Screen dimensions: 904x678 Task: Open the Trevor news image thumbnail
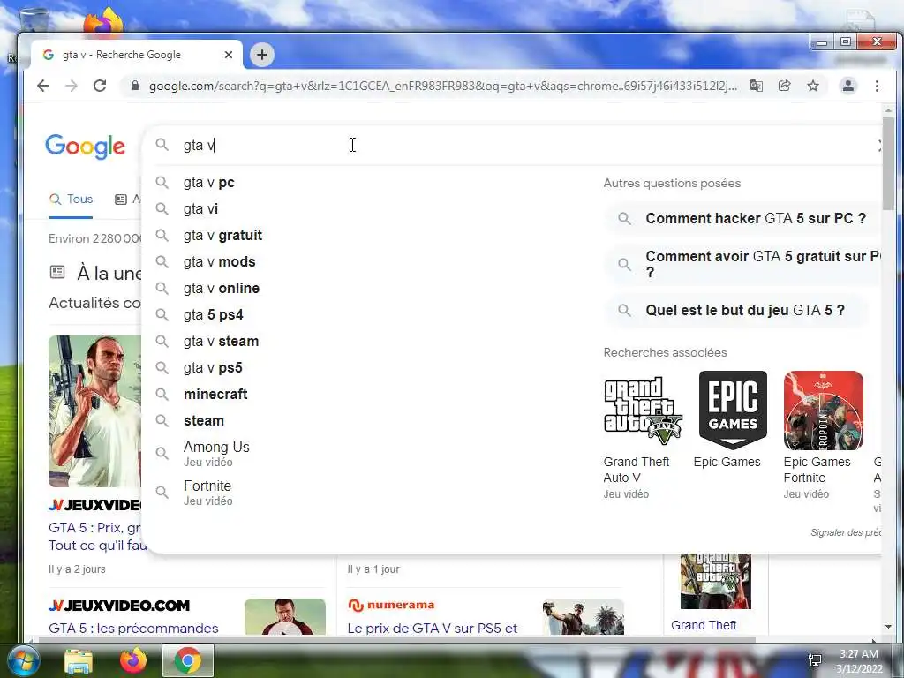click(94, 411)
